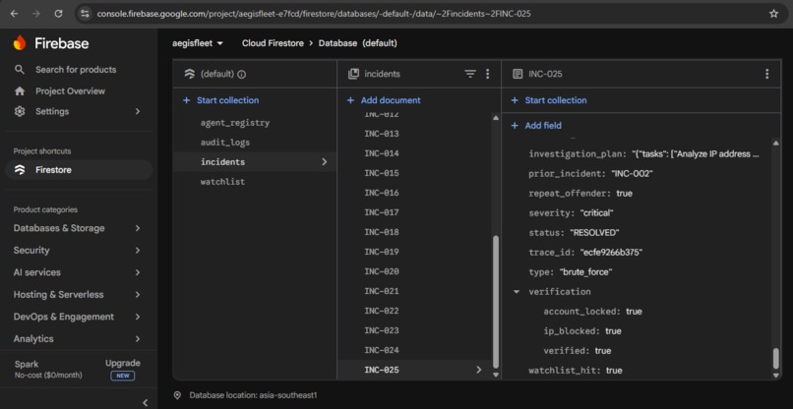Select the audit_logs collection
Image resolution: width=793 pixels, height=409 pixels.
pos(225,143)
